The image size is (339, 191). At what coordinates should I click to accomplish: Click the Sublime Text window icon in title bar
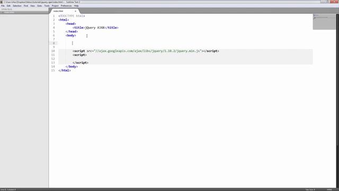coord(2,2)
